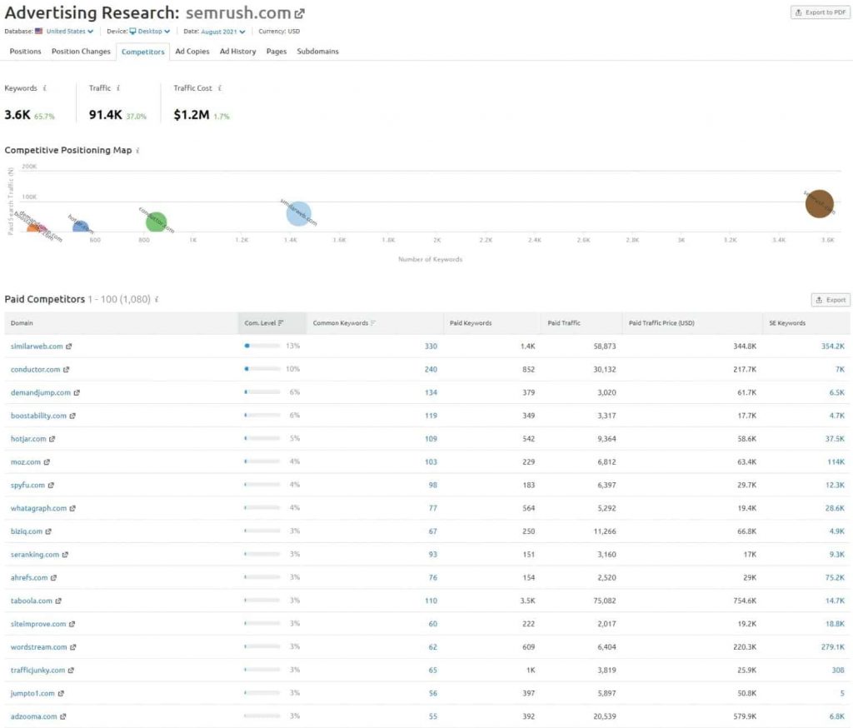Open conductor.com external link icon
This screenshot has width=853, height=728.
67,370
